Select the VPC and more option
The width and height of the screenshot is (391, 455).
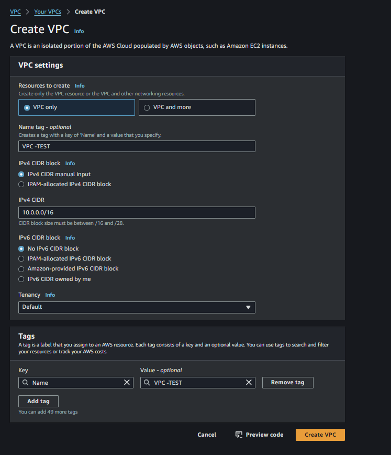[x=197, y=107]
